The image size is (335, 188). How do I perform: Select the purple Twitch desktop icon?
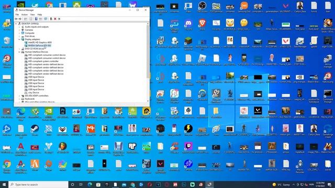point(188,148)
